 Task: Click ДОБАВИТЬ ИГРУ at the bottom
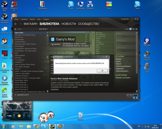coord(22,95)
